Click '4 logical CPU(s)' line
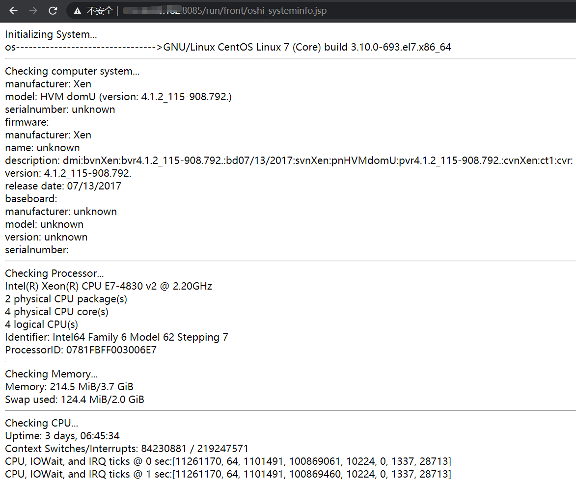The height and width of the screenshot is (482, 576). click(42, 324)
